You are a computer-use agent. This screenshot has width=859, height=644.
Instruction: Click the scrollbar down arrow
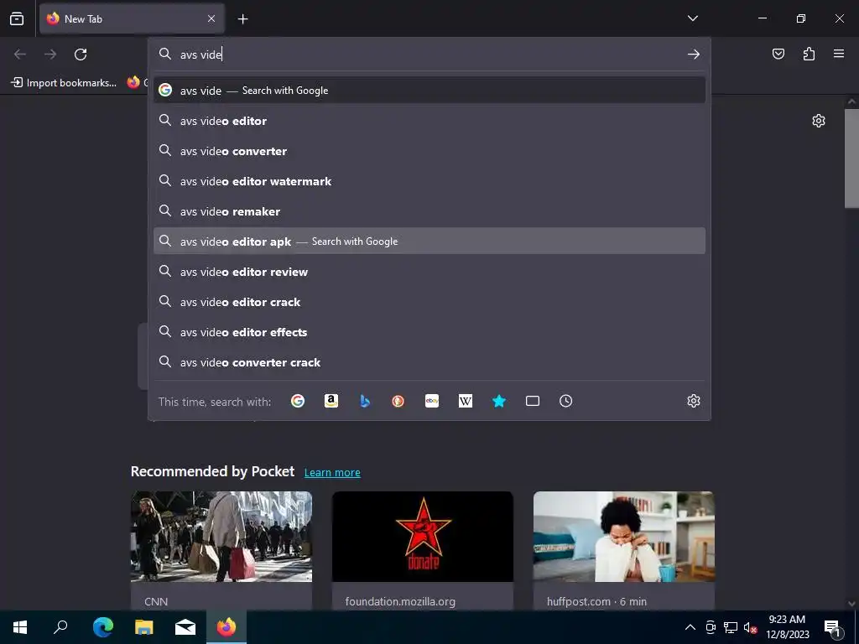(851, 604)
